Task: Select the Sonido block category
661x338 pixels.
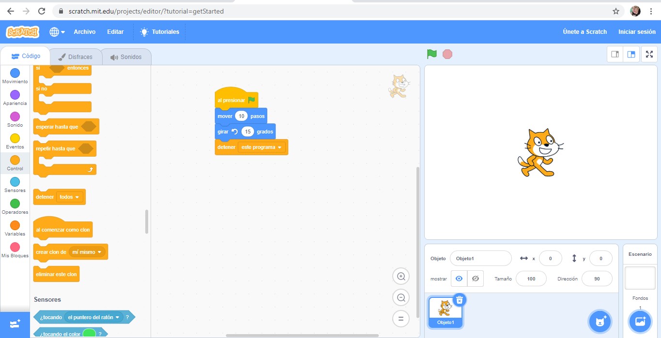Action: click(15, 120)
